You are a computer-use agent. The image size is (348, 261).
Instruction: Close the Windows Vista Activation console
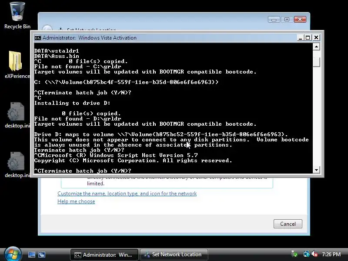[316, 38]
